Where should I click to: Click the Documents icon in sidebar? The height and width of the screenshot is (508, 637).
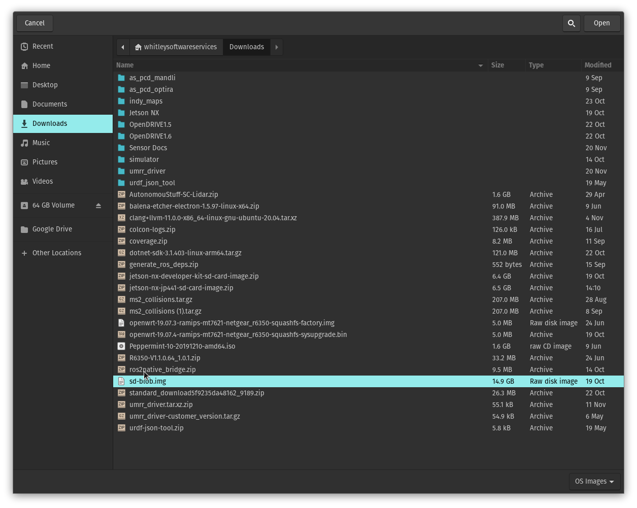(24, 105)
